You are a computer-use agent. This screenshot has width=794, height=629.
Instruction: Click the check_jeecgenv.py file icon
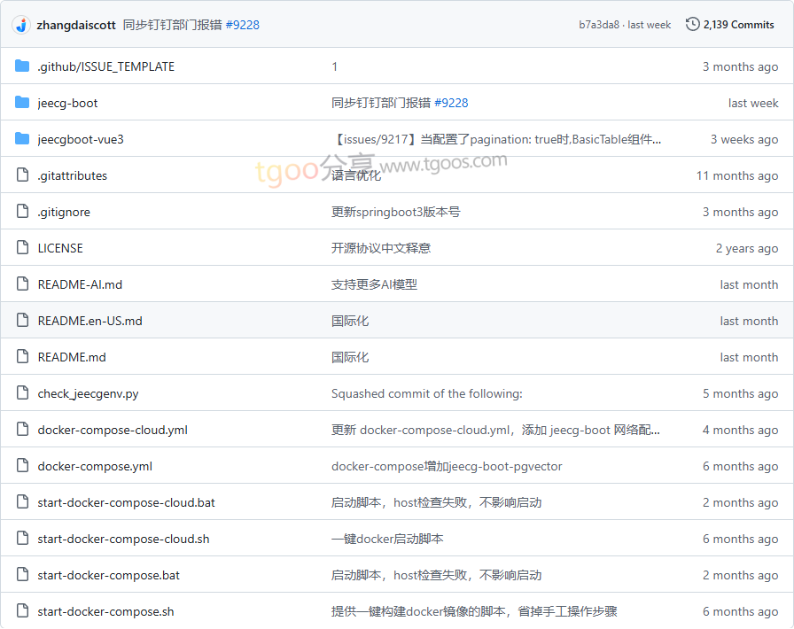(x=22, y=393)
